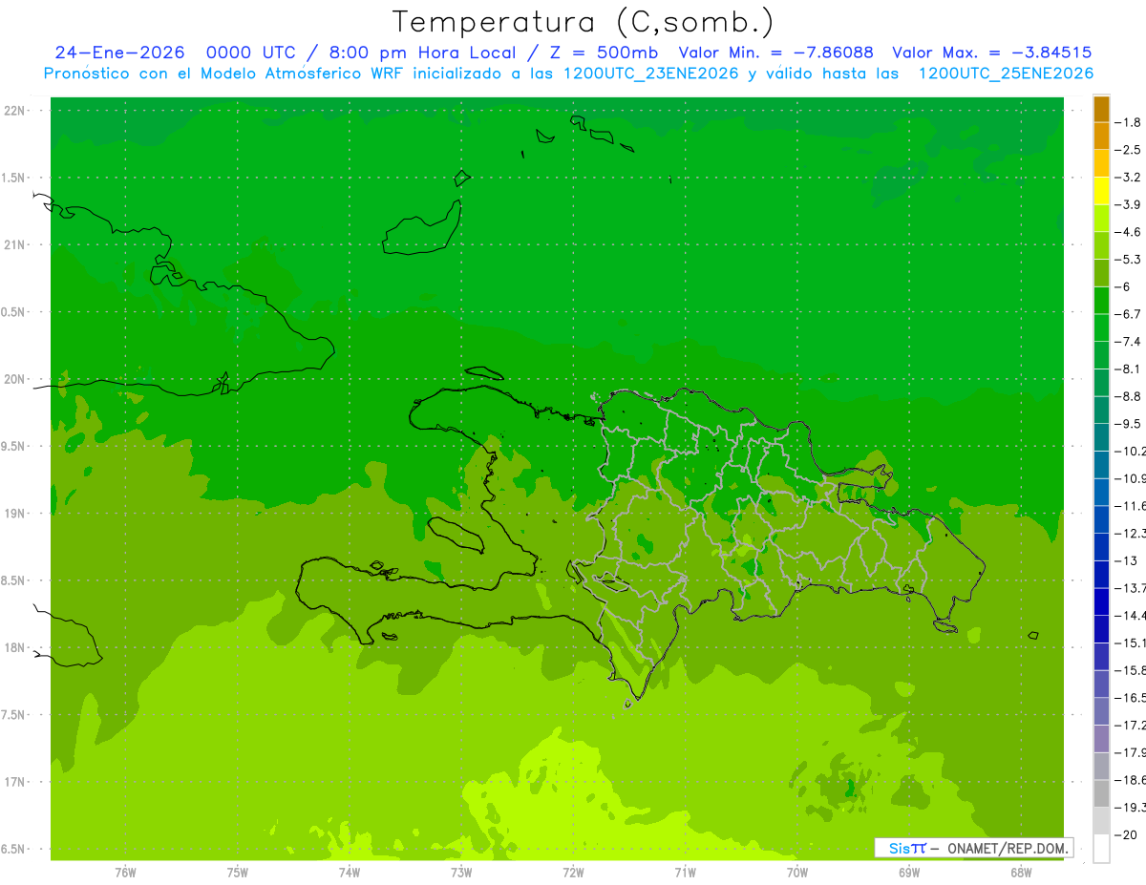Click the '20N' latitude axis label
Screen dimensions: 1146x885
(x=14, y=379)
